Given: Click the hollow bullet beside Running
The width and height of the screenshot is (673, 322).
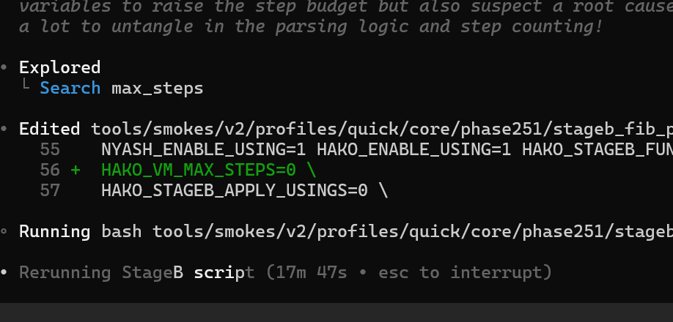Looking at the screenshot, I should click(4, 232).
